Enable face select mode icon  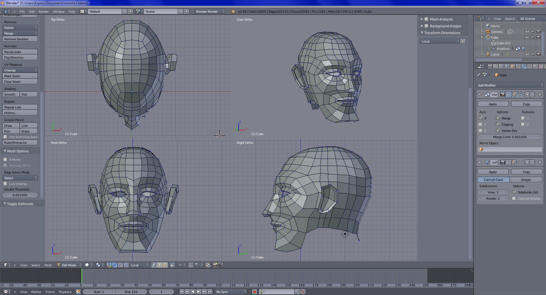coord(165,265)
